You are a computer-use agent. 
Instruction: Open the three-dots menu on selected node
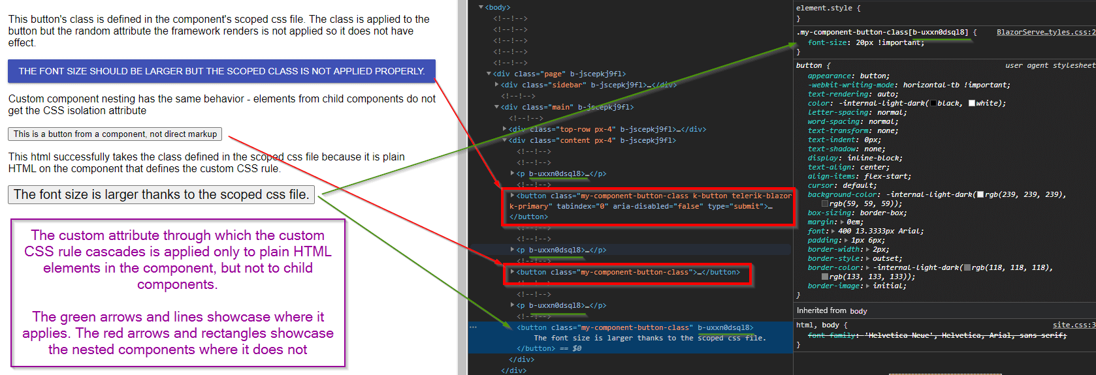(473, 327)
